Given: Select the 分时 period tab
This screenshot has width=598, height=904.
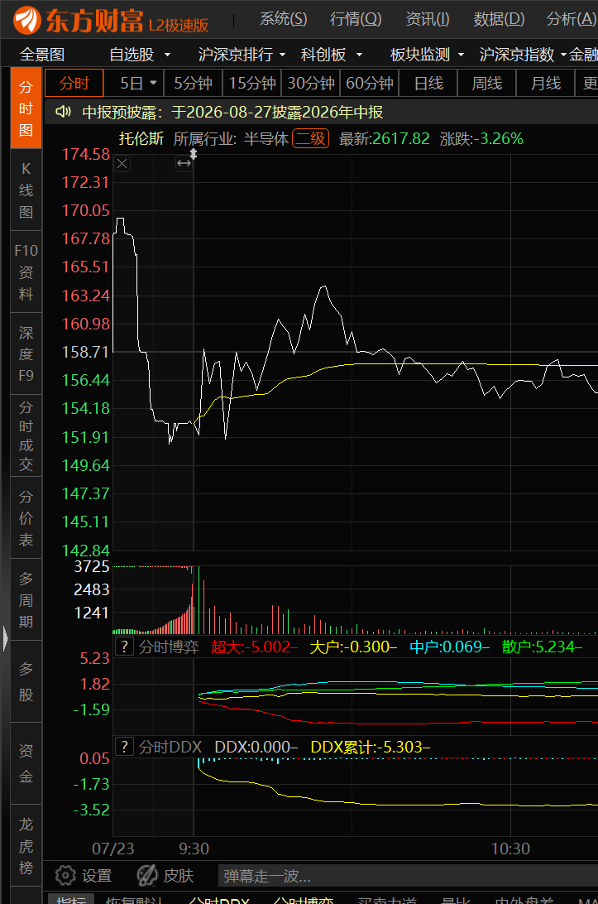Looking at the screenshot, I should (x=74, y=84).
